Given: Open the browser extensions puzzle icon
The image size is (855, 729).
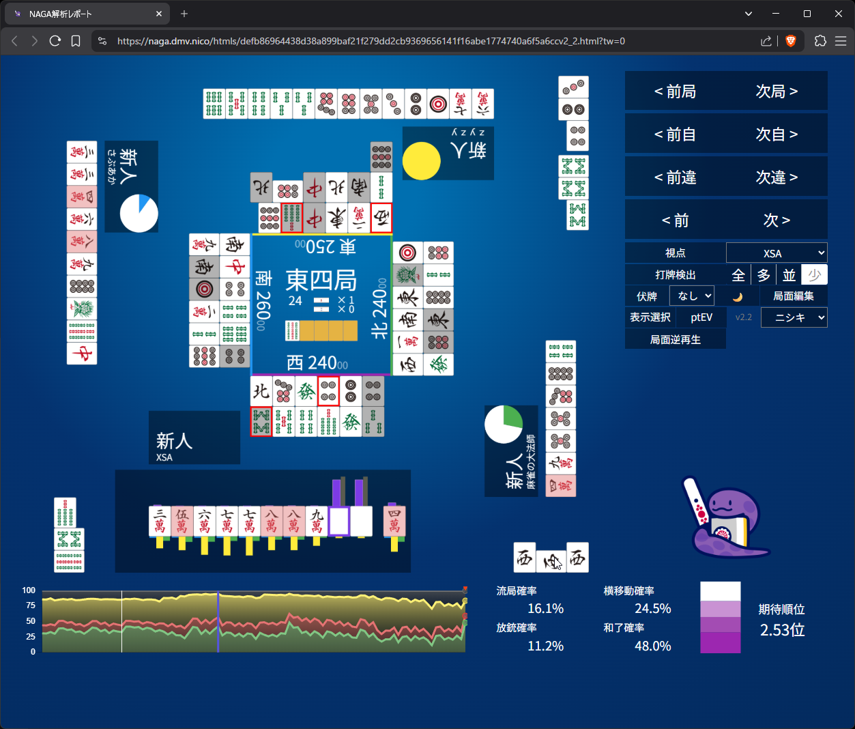Looking at the screenshot, I should pyautogui.click(x=820, y=41).
